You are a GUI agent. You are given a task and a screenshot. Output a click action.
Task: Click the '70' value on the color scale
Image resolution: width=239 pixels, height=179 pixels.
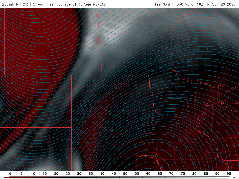pos(171,174)
